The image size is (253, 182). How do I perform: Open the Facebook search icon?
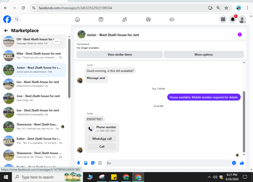(x=17, y=19)
